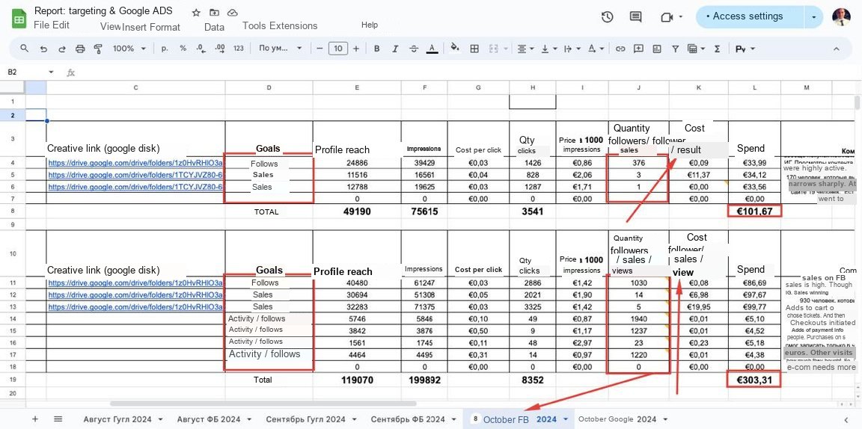Insert a comment from the toolbar

pos(638,49)
